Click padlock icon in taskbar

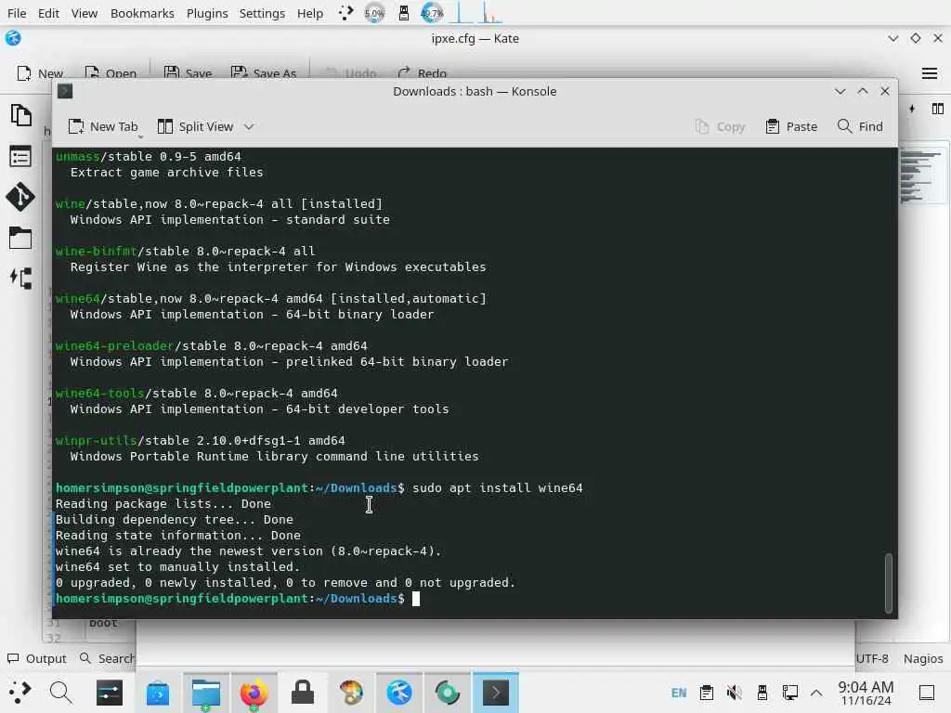[x=303, y=693]
